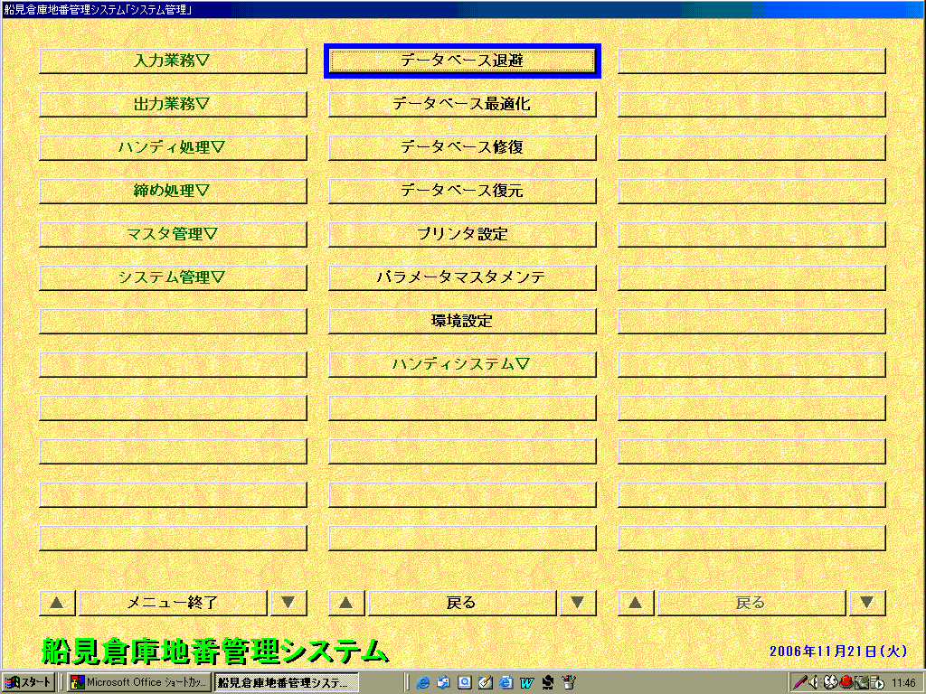Switch to Microsoft Office shortcut taskbar item
Viewport: 926px width, 694px height.
tap(139, 682)
